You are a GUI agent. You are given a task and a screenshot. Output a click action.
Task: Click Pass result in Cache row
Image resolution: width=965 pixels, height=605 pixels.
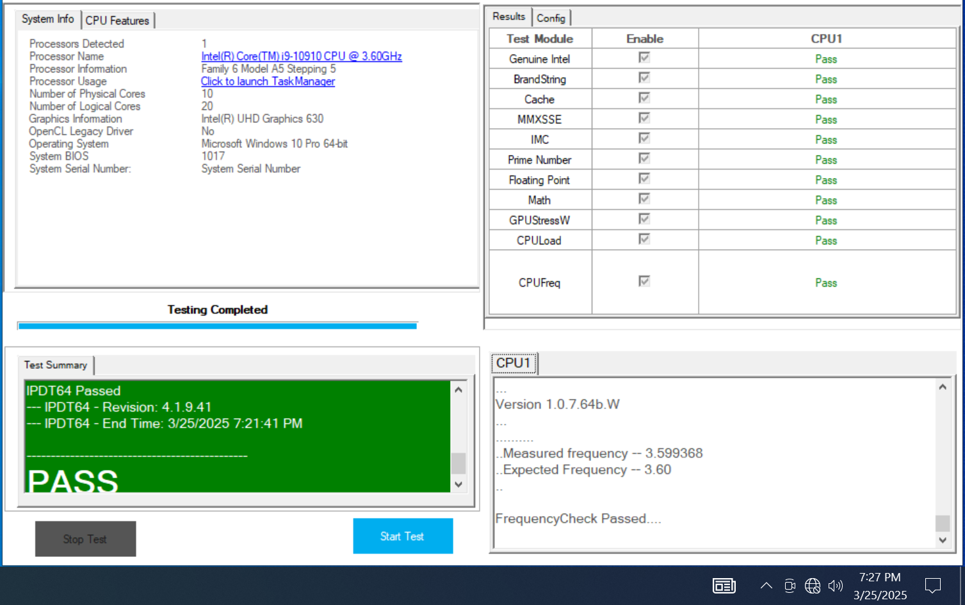coord(826,99)
